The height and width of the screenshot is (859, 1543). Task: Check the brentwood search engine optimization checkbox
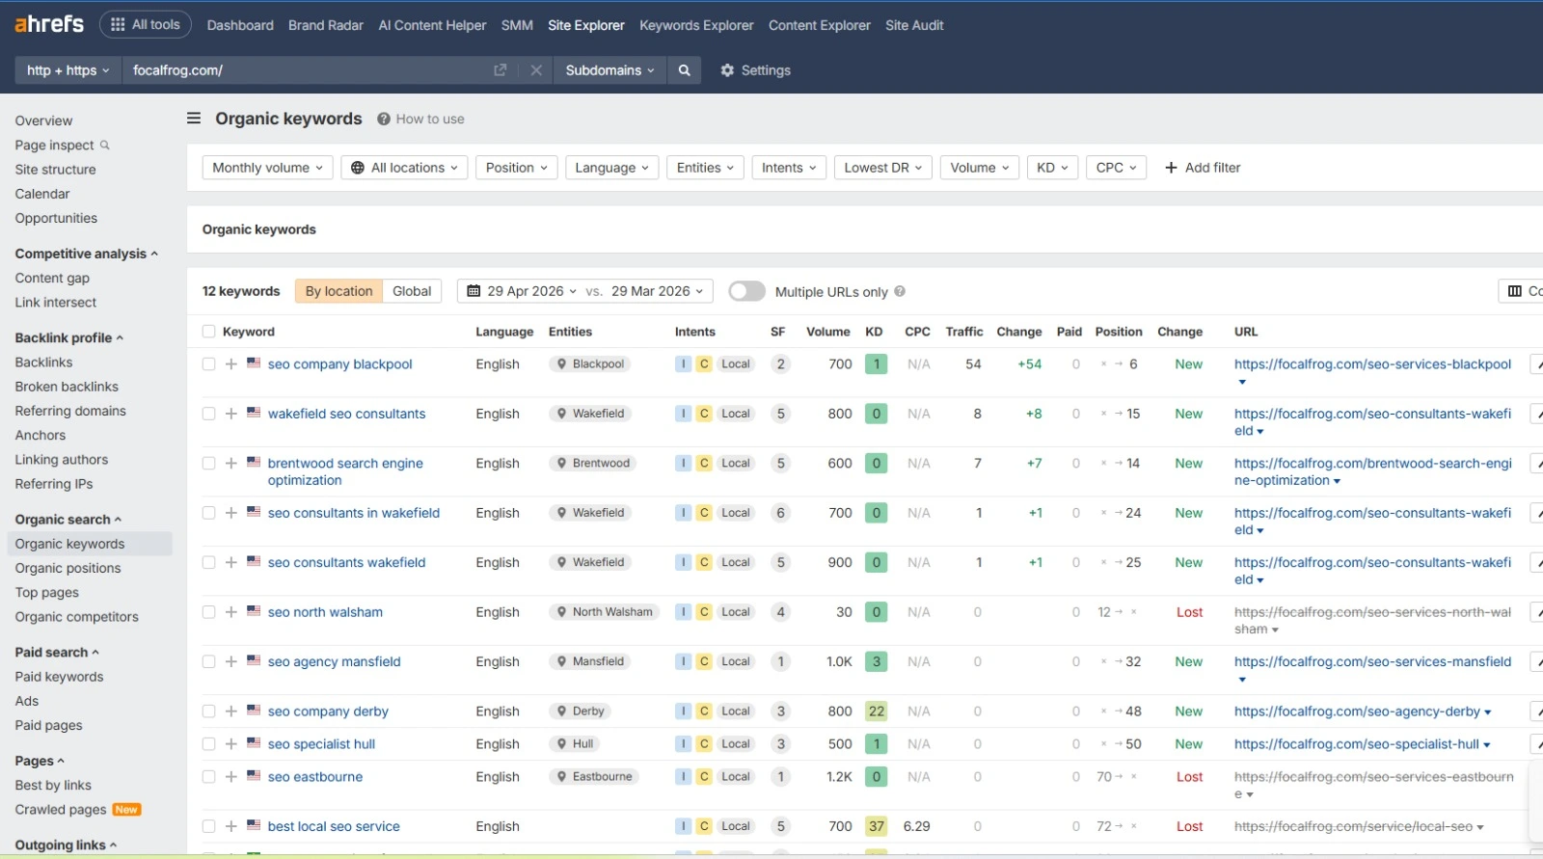(x=208, y=464)
